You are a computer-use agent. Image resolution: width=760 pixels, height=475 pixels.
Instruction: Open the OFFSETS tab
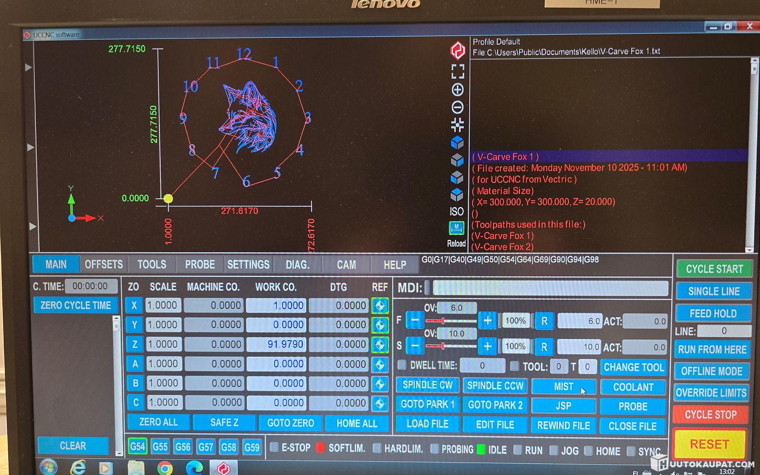(104, 265)
